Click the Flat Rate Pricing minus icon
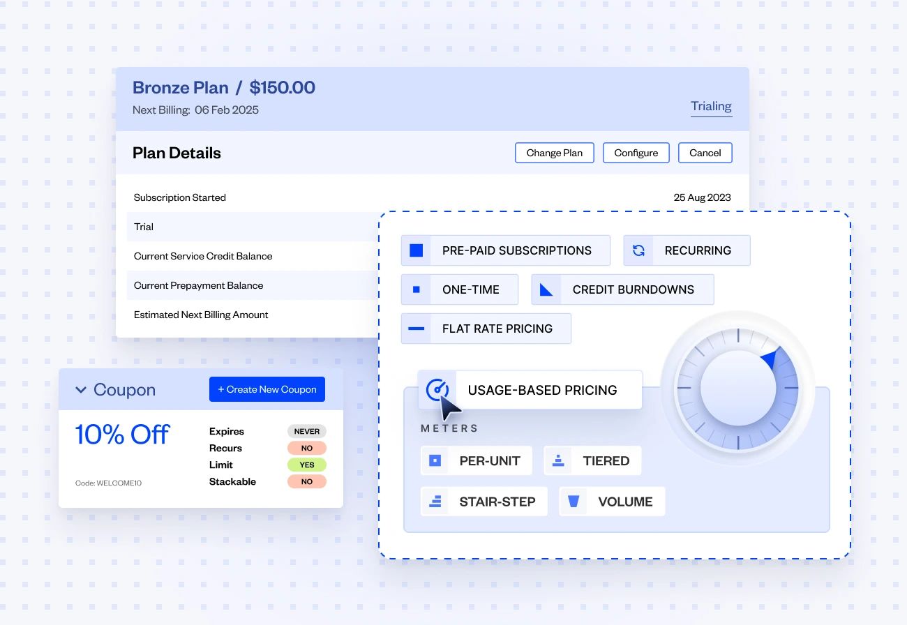 pyautogui.click(x=417, y=328)
